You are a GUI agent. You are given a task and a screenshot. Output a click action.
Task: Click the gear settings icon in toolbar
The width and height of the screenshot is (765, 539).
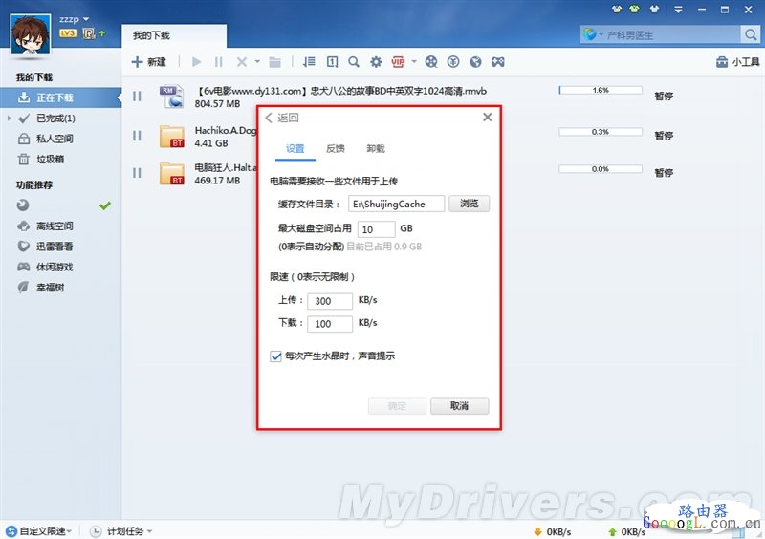point(376,62)
